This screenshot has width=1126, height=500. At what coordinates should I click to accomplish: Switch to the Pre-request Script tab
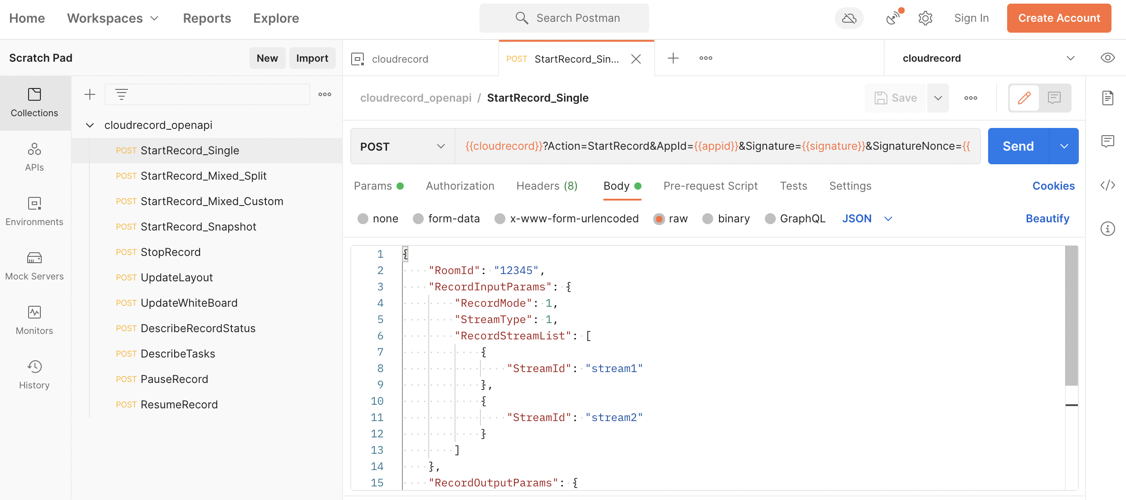click(710, 186)
